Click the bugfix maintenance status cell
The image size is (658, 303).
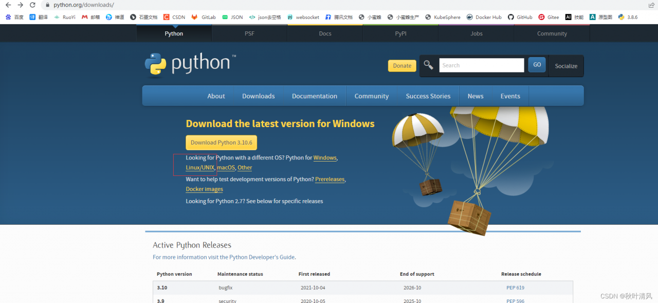[x=226, y=288]
